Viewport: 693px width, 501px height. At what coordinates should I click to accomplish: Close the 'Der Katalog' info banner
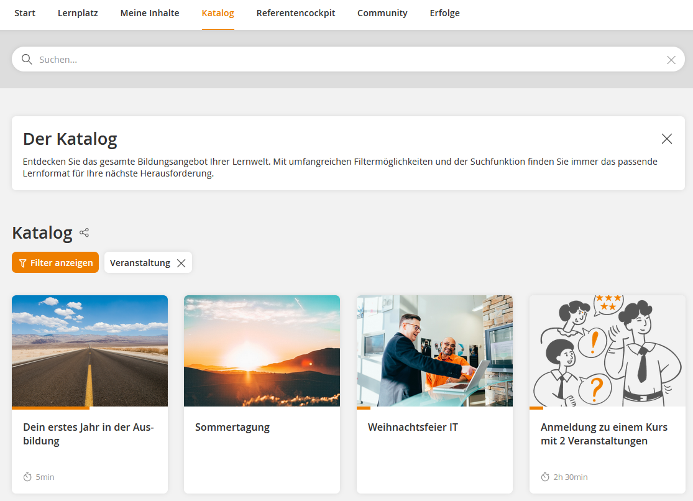coord(667,139)
